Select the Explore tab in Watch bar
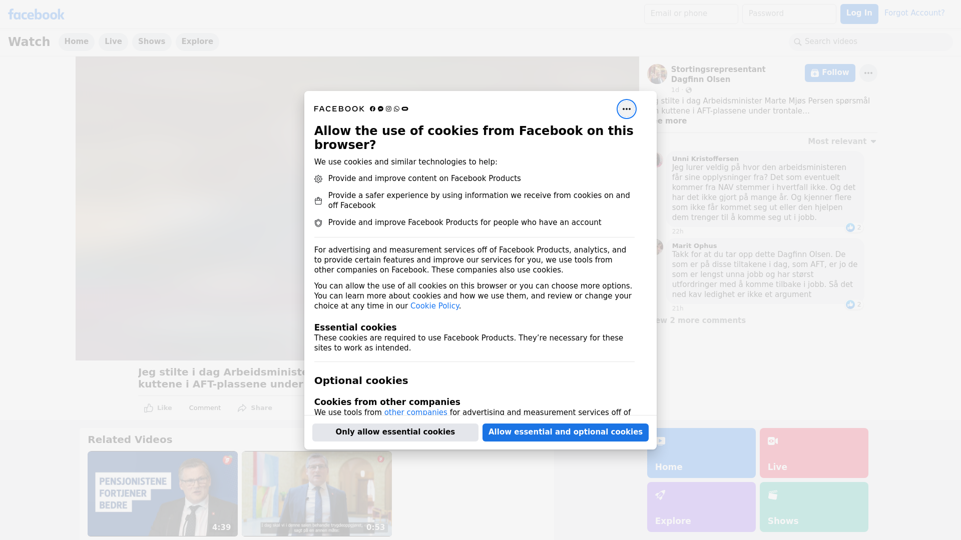 pyautogui.click(x=197, y=41)
